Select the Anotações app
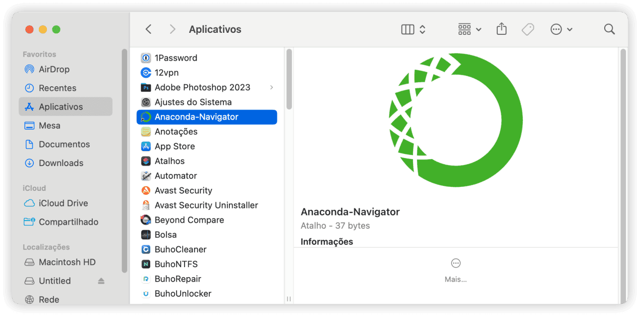The width and height of the screenshot is (640, 316). (207, 131)
